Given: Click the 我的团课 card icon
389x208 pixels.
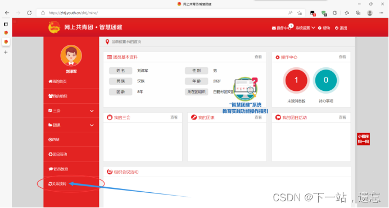Looking at the screenshot, I should pyautogui.click(x=194, y=117).
